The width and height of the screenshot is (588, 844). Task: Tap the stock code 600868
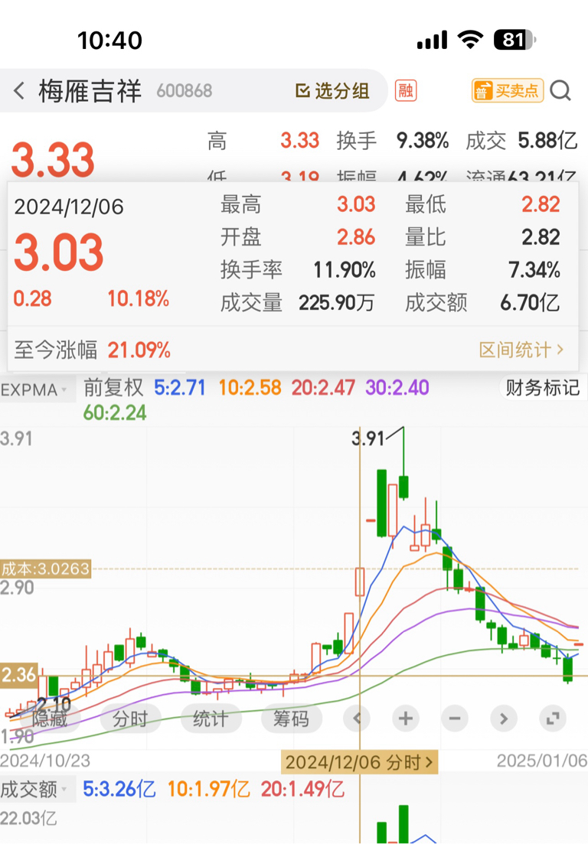185,91
